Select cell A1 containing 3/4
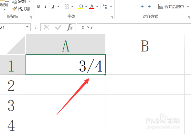This screenshot has width=191, height=134. coord(66,65)
